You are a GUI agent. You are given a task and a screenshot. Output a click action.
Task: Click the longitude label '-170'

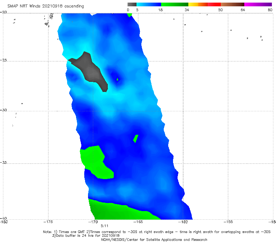93,222
